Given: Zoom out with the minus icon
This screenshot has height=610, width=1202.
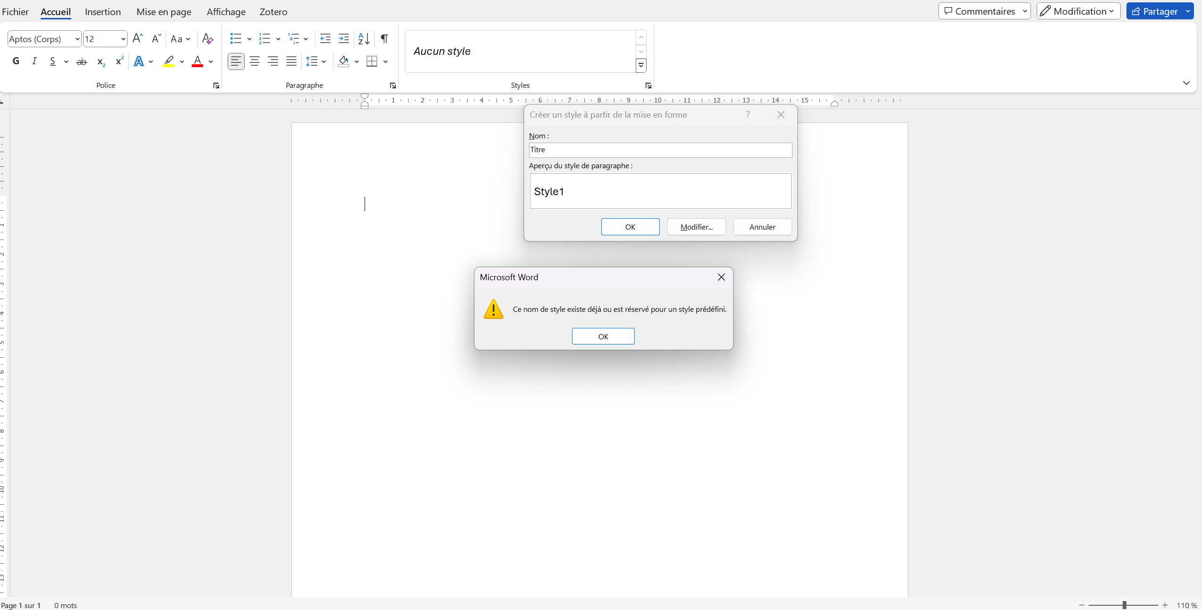Looking at the screenshot, I should click(1082, 605).
